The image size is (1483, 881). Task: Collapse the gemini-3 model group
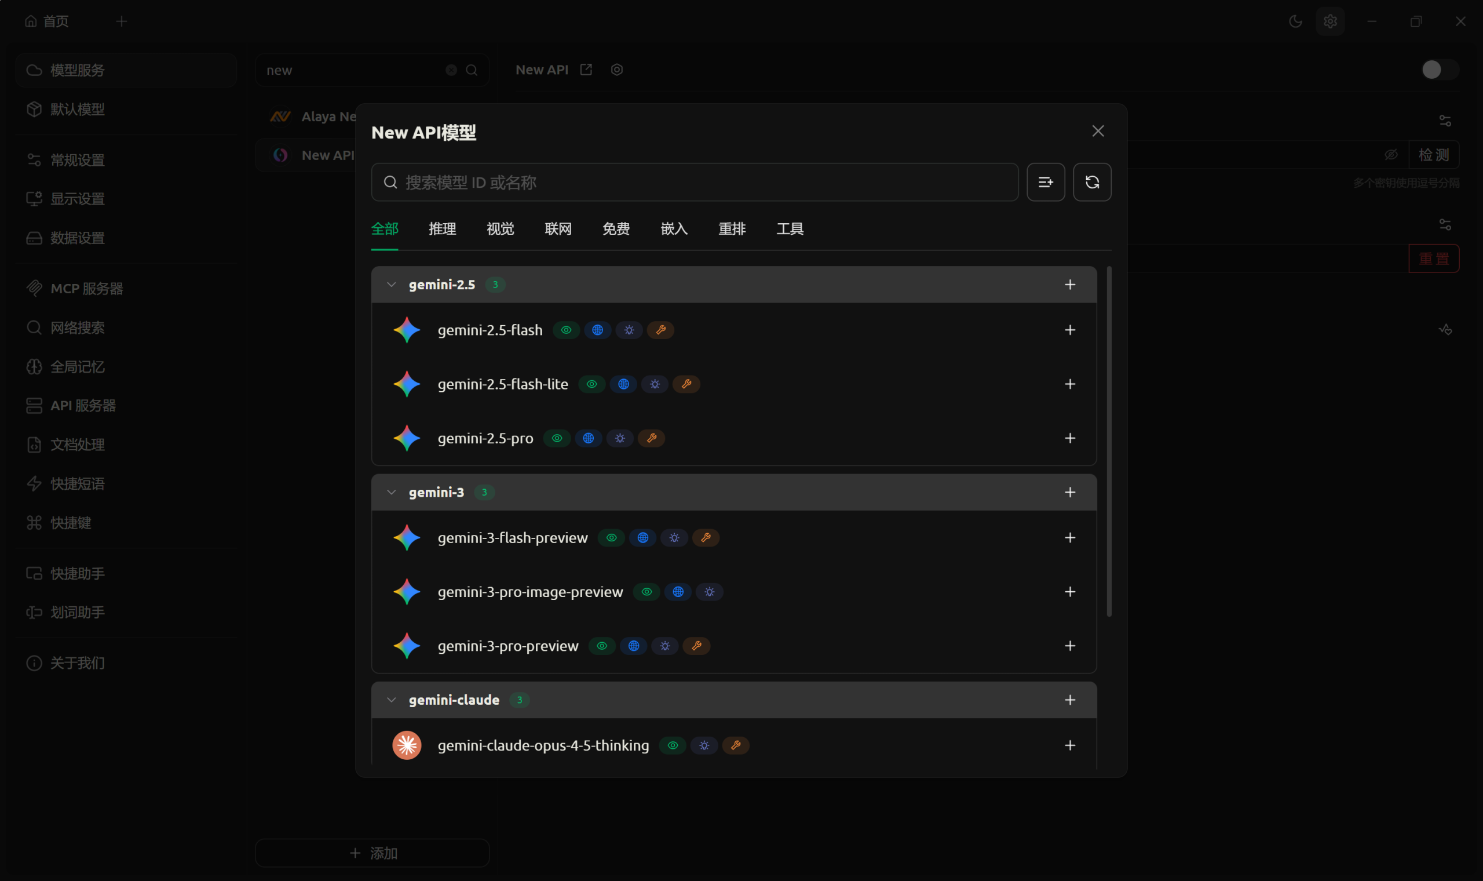[392, 492]
